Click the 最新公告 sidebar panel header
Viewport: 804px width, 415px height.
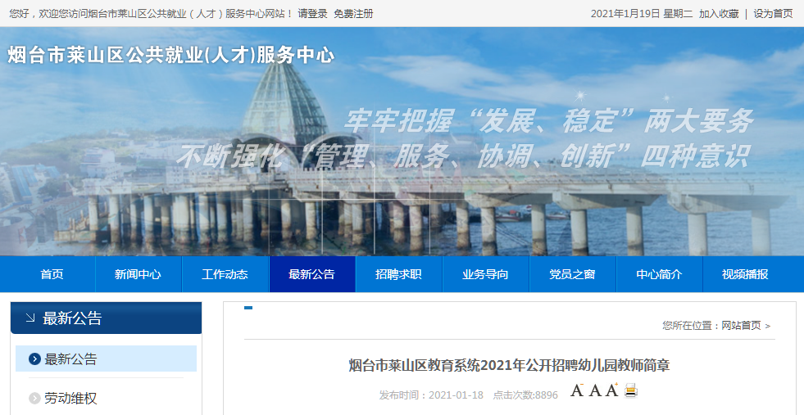pyautogui.click(x=107, y=318)
